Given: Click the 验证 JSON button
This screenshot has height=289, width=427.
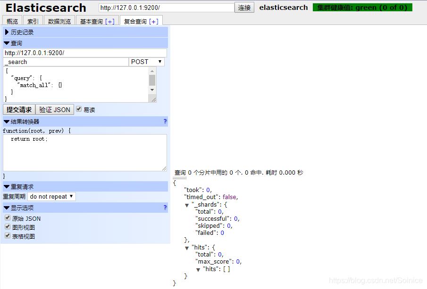Looking at the screenshot, I should pyautogui.click(x=55, y=110).
